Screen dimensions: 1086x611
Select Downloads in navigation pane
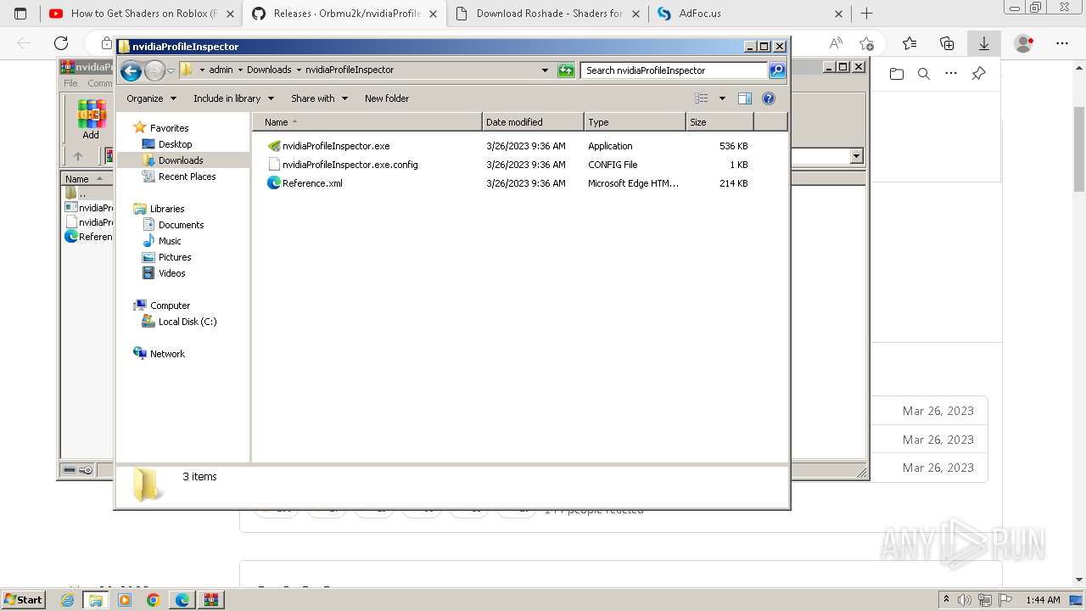181,160
